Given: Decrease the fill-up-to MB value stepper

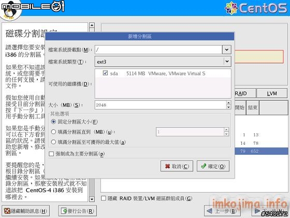Looking at the screenshot, I should 226,134.
